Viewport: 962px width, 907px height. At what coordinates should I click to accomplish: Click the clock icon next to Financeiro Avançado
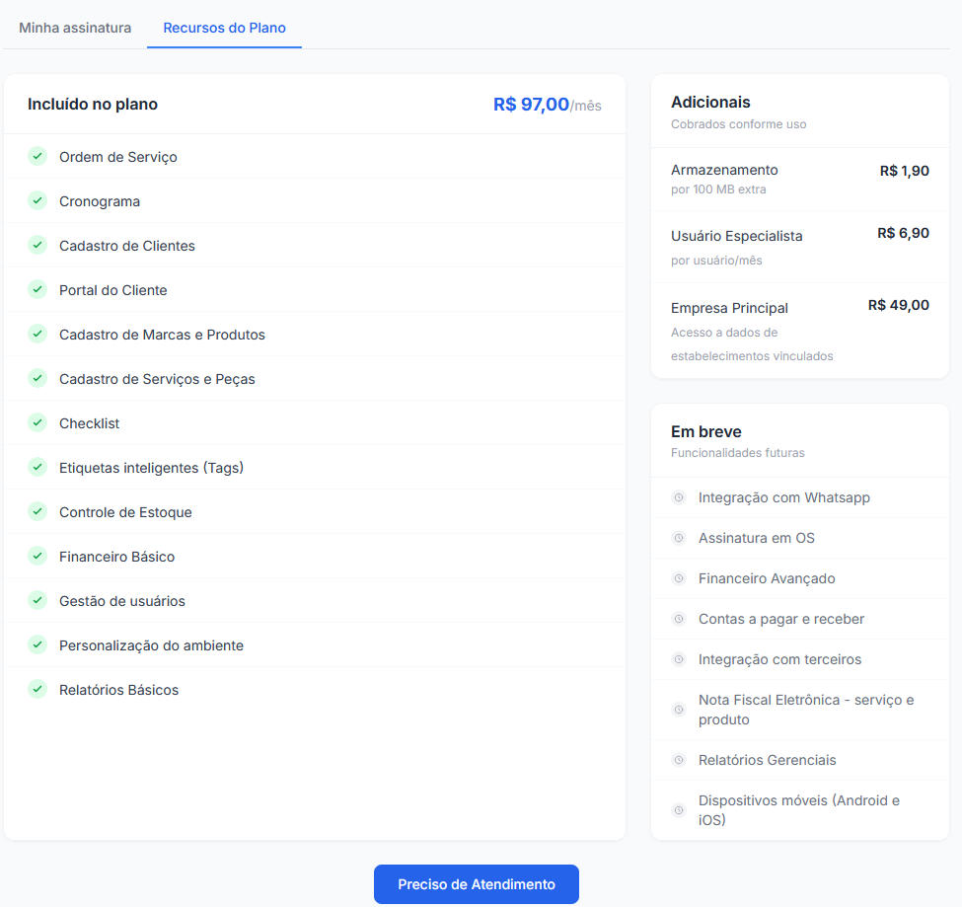coord(679,578)
